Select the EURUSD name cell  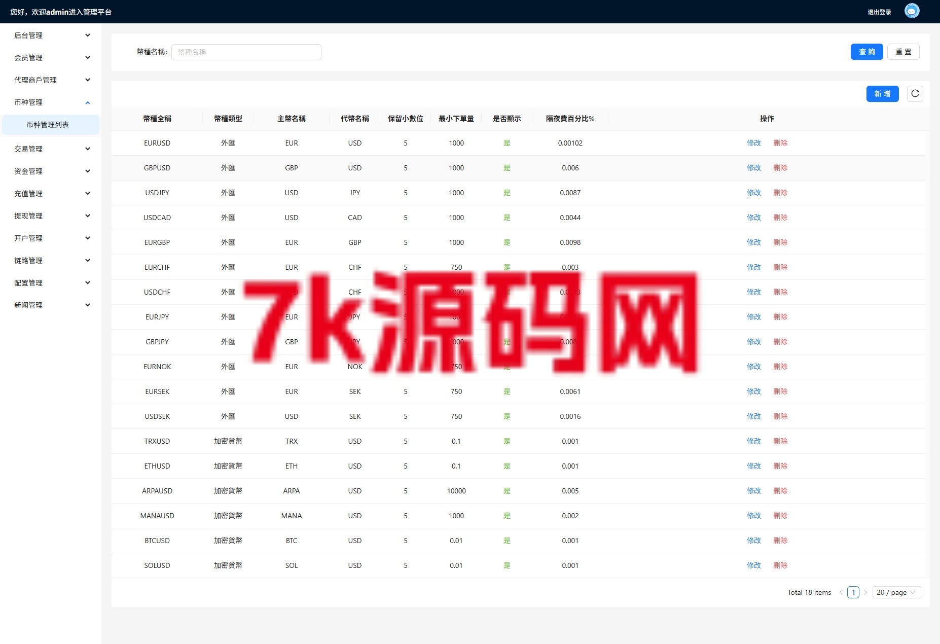tap(157, 143)
